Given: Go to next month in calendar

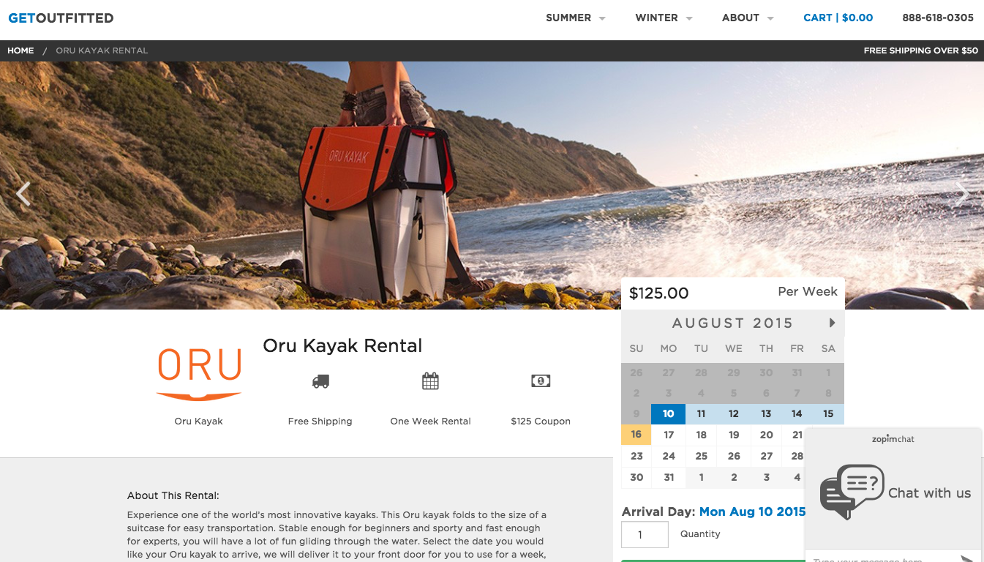Looking at the screenshot, I should point(832,323).
